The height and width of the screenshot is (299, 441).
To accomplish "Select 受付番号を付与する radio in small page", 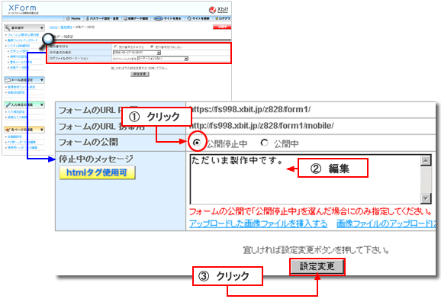I will tap(115, 47).
